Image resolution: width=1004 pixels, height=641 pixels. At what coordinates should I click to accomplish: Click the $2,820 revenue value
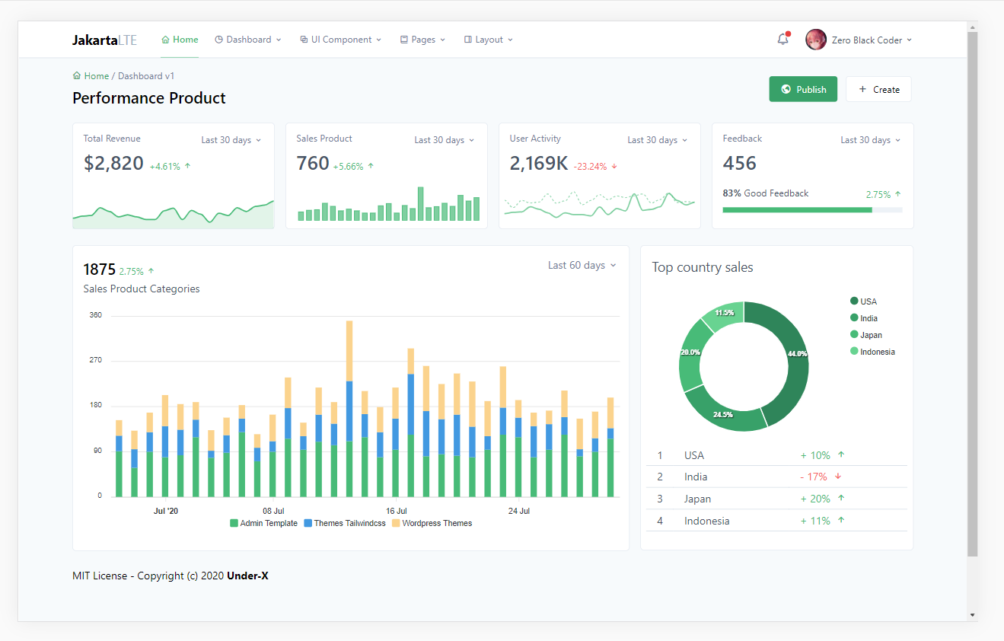pyautogui.click(x=113, y=163)
